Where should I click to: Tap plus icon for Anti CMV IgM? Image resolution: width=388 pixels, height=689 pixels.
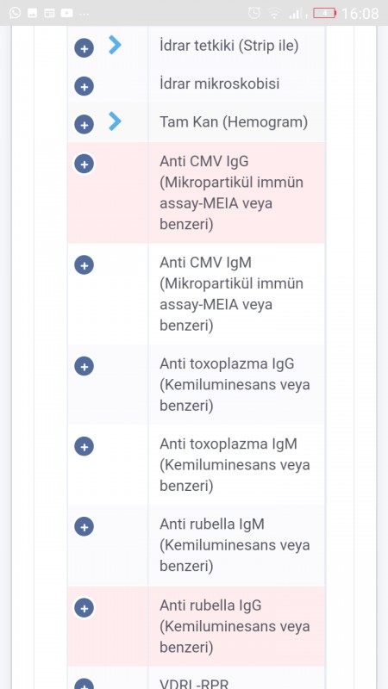click(84, 265)
